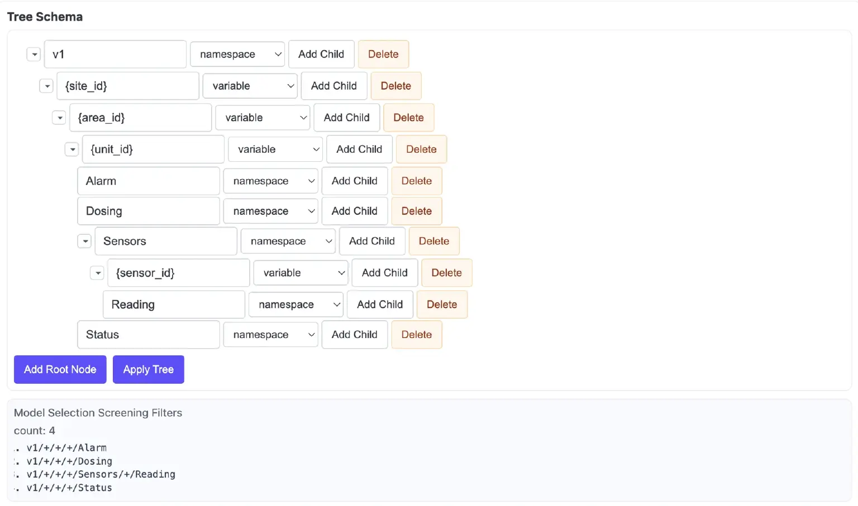Select the v1/+/+/+/Status filter line

pyautogui.click(x=69, y=488)
